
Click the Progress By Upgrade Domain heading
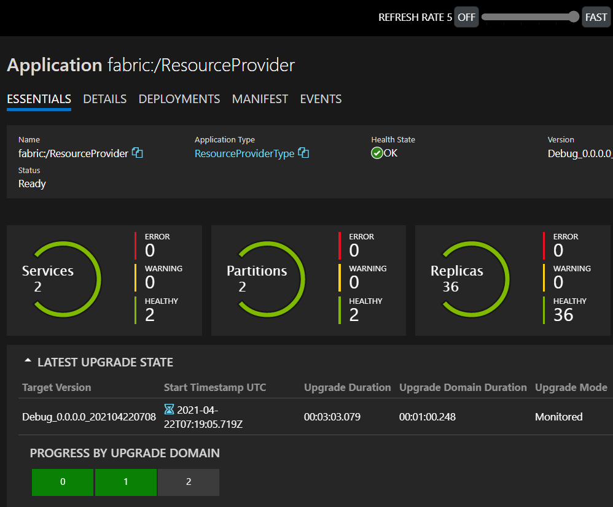click(x=125, y=453)
